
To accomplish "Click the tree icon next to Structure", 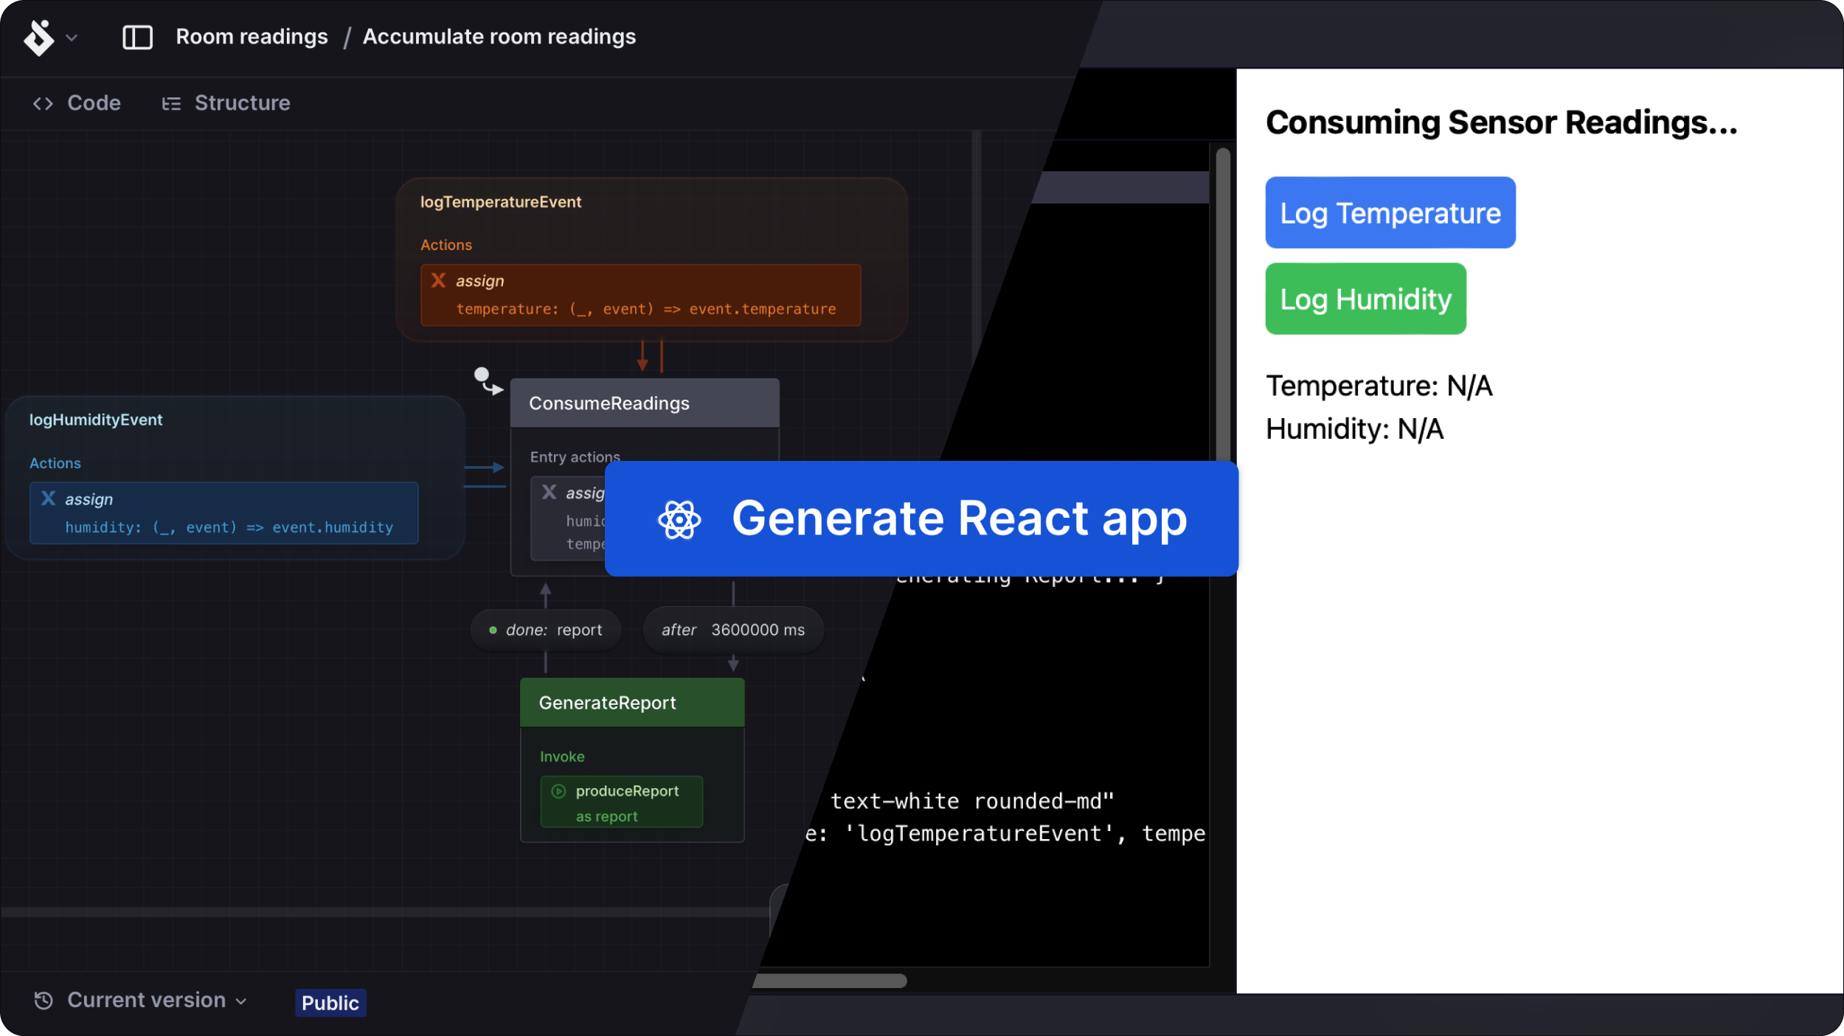I will (172, 103).
